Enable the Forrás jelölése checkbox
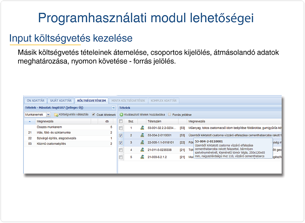 pos(170,115)
